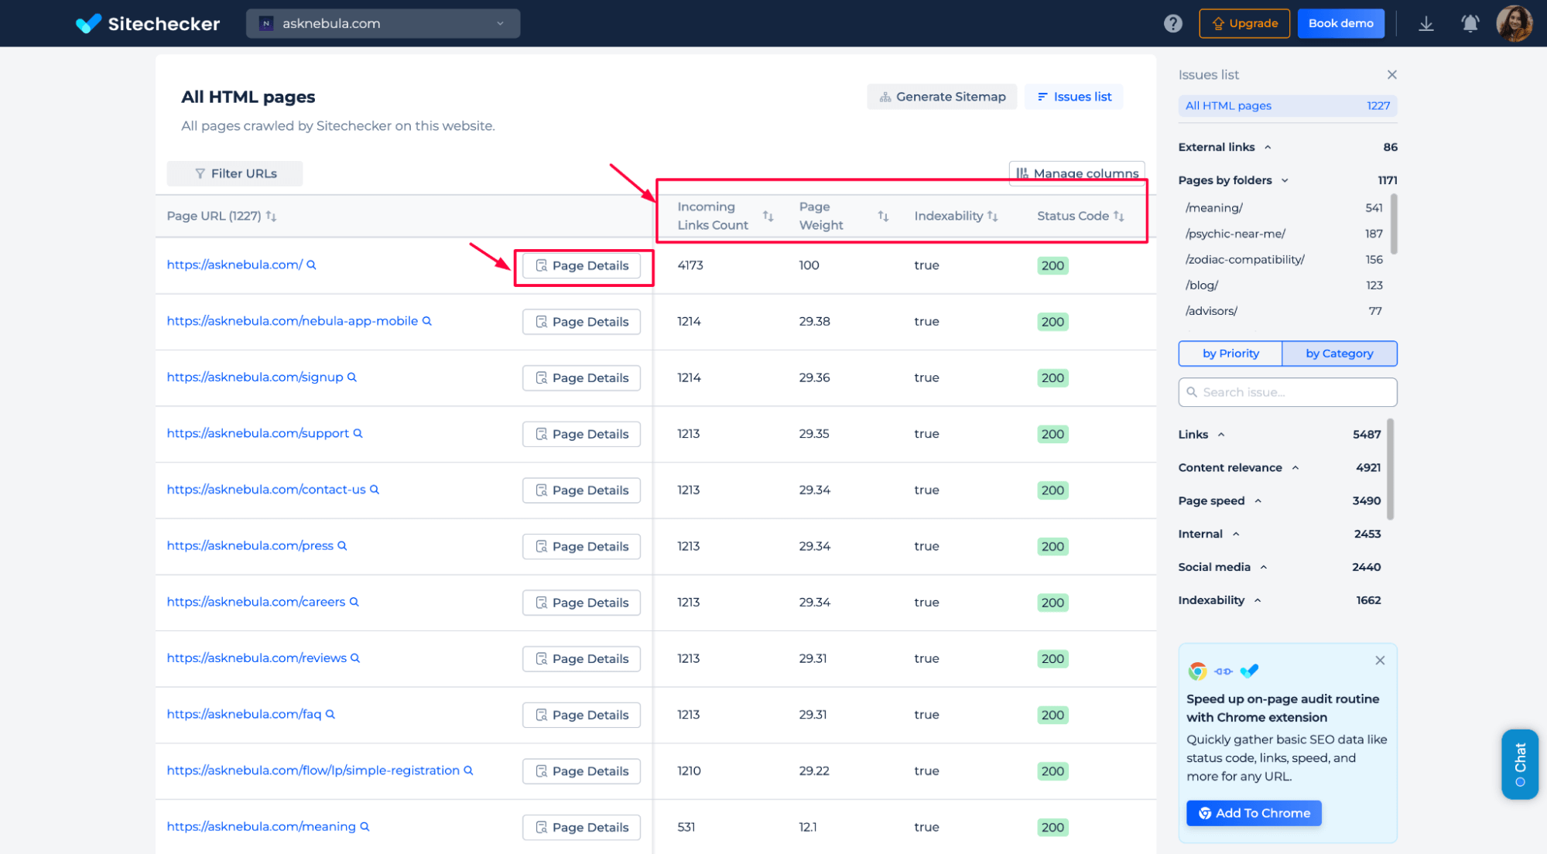Screen dimensions: 1547x854
Task: Click the Add To Chrome button
Action: pyautogui.click(x=1254, y=813)
